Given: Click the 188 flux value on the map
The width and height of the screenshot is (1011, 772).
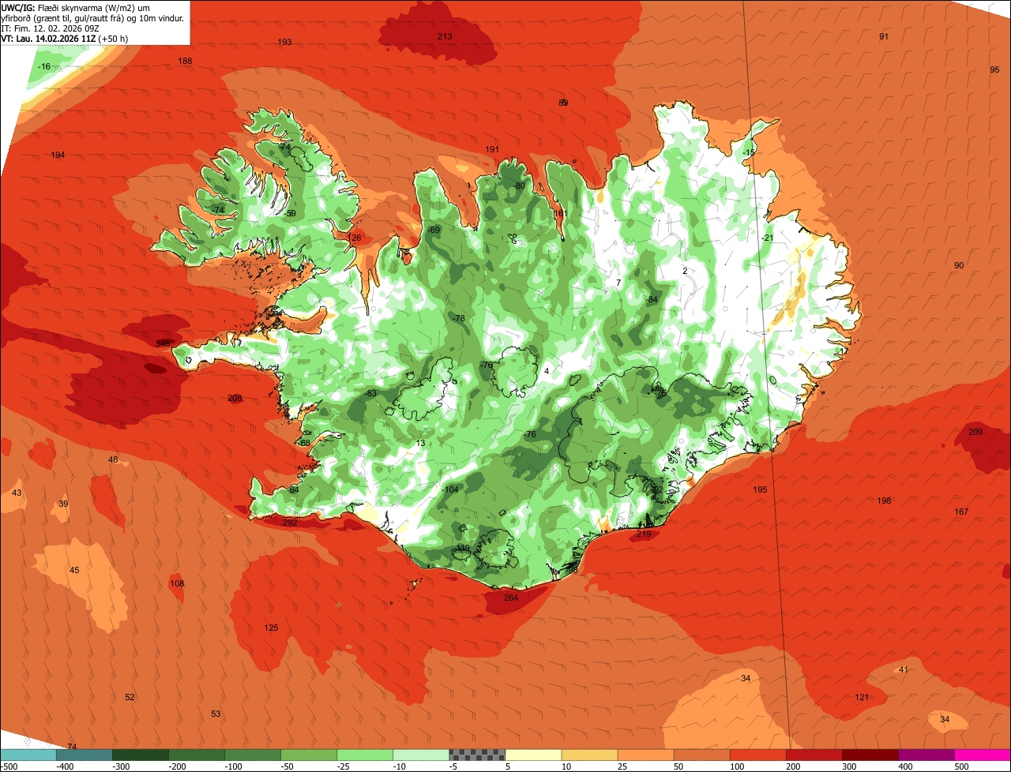Looking at the screenshot, I should (185, 61).
